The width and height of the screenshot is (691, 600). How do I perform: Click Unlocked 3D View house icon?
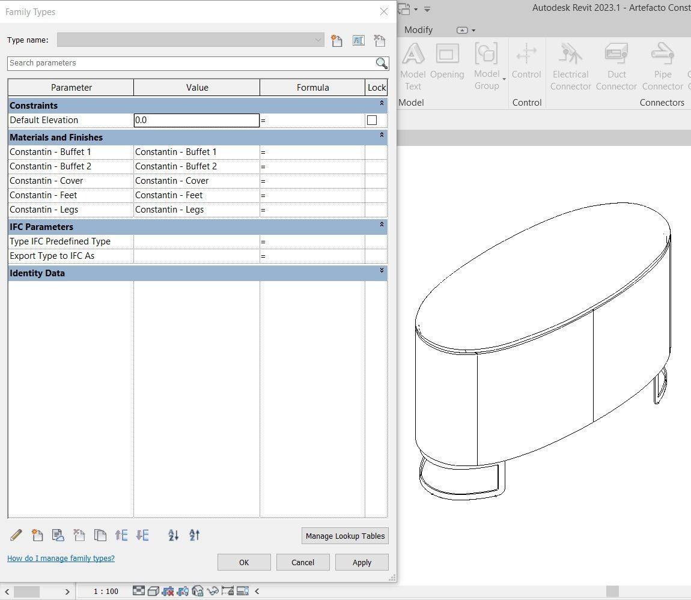(x=198, y=591)
